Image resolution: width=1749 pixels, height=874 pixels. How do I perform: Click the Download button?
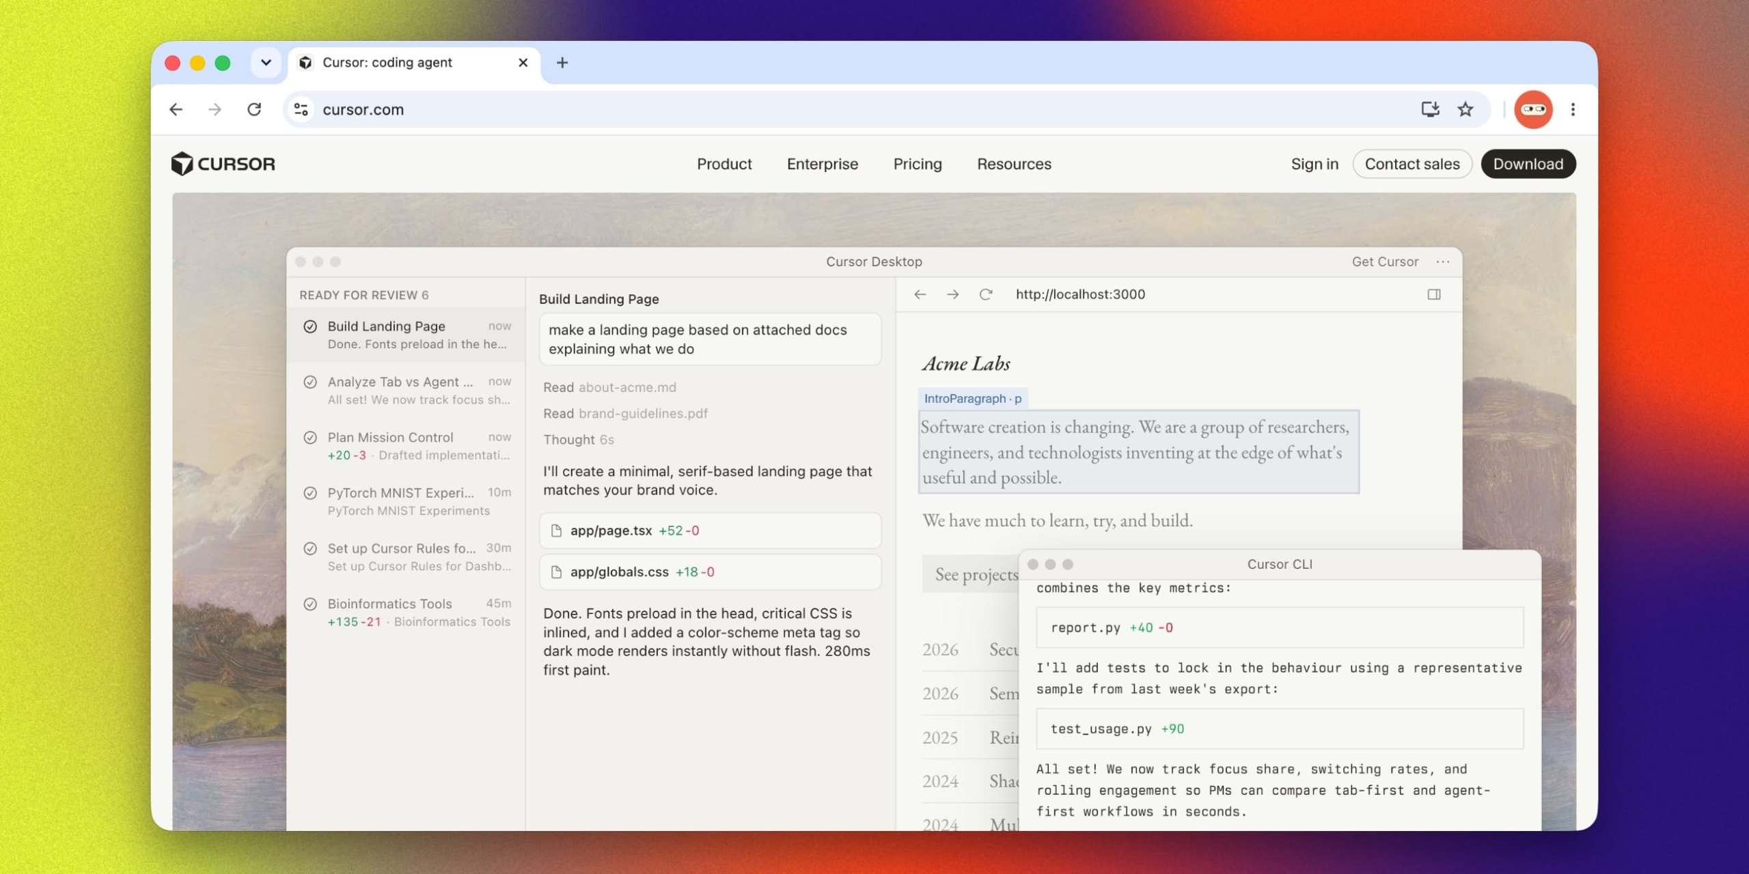[1528, 164]
